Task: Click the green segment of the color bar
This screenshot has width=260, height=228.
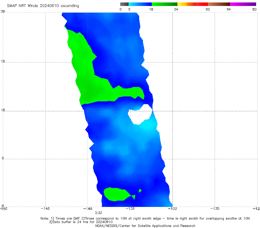Action: pos(164,4)
